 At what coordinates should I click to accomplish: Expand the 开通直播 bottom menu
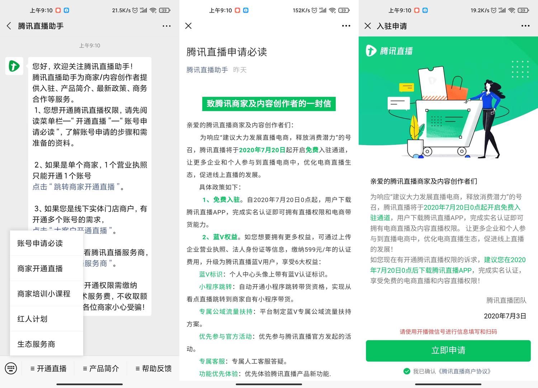coord(48,368)
